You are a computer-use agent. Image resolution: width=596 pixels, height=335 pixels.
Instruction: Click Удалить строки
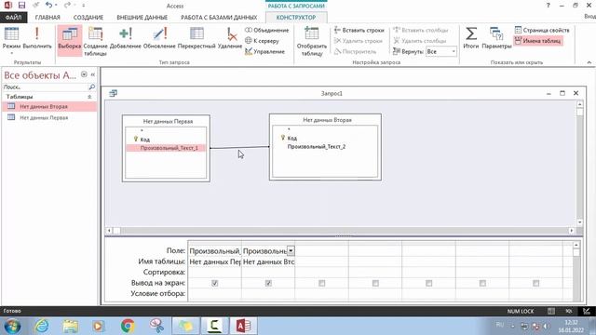(358, 41)
